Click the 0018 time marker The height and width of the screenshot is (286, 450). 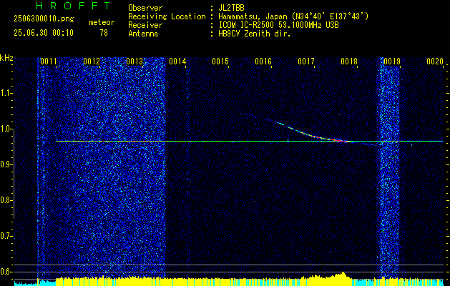tap(349, 61)
